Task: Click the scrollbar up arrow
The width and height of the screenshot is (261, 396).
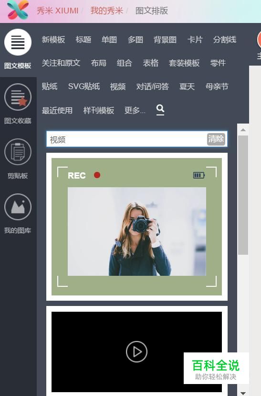Action: coord(243,130)
